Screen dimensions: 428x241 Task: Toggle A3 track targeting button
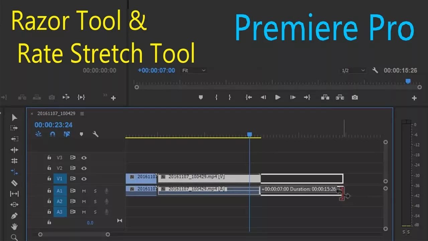click(x=60, y=212)
